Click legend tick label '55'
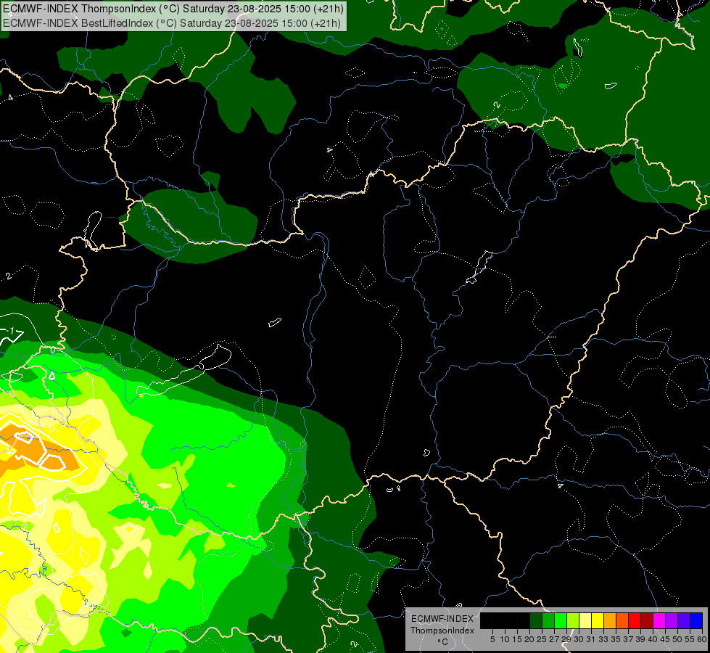Image resolution: width=710 pixels, height=653 pixels. [x=690, y=639]
